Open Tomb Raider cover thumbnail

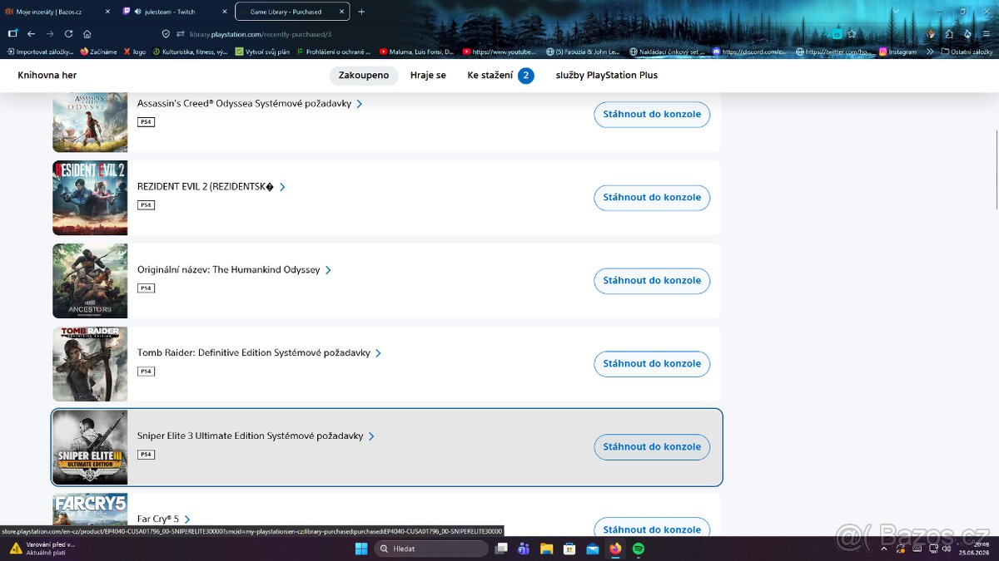(90, 364)
